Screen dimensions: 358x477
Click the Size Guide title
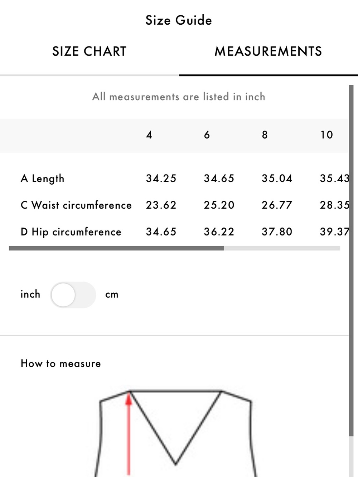[179, 20]
